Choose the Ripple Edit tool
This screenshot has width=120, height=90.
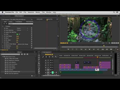click(x=39, y=57)
